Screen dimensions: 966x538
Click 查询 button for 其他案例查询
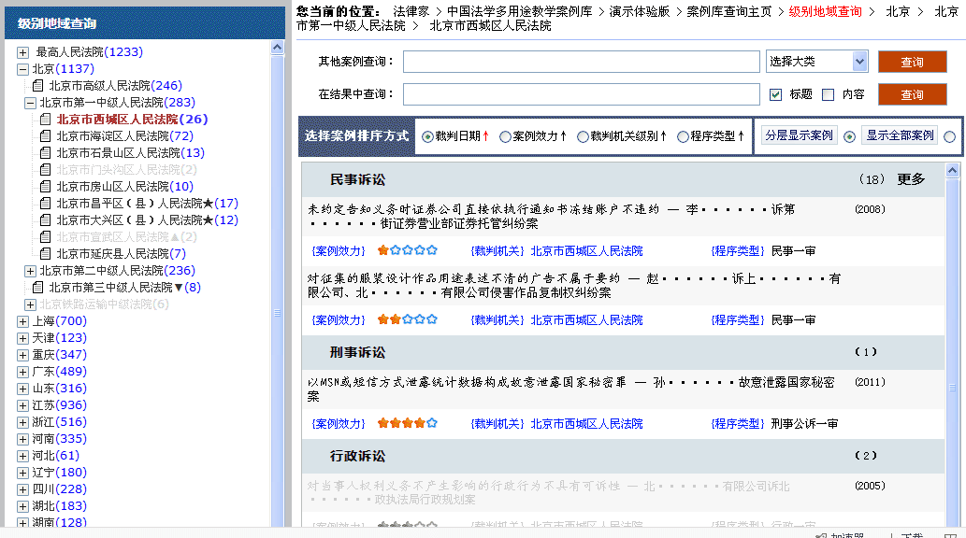[x=913, y=62]
